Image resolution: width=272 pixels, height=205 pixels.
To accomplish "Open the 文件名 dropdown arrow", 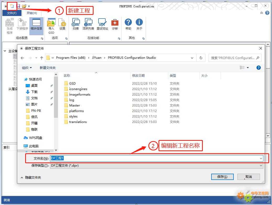I will 261,158.
